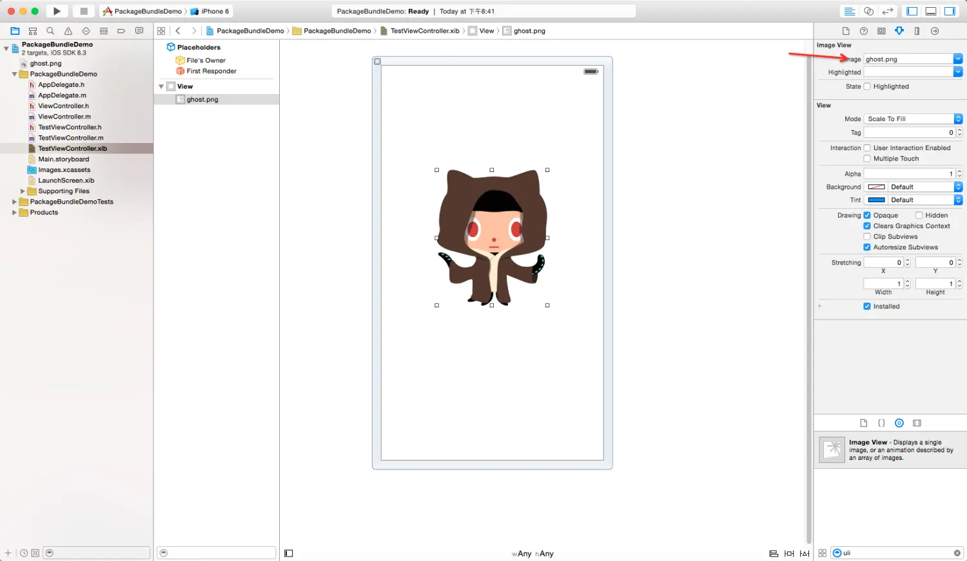Screen dimensions: 967x561
Task: Open related items grid menu
Action: [161, 31]
